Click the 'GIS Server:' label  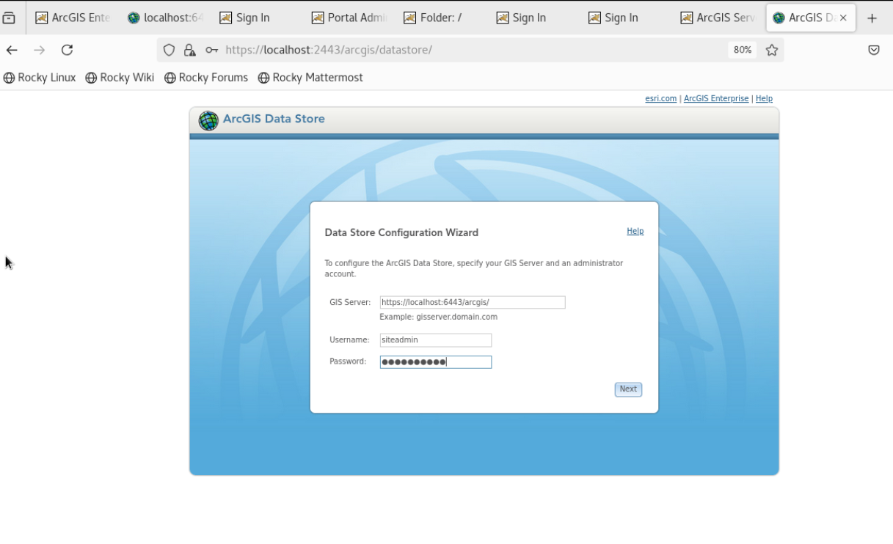tap(350, 302)
